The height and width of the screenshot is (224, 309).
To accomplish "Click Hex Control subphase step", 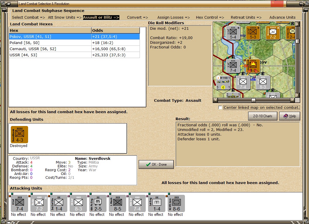I will (x=210, y=17).
